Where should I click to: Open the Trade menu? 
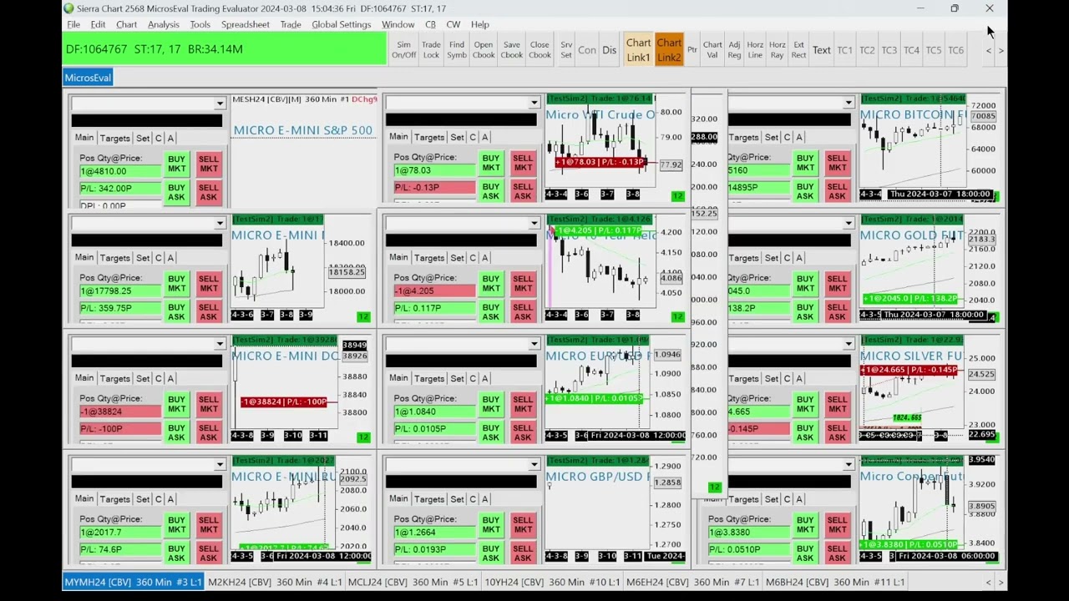(x=291, y=24)
